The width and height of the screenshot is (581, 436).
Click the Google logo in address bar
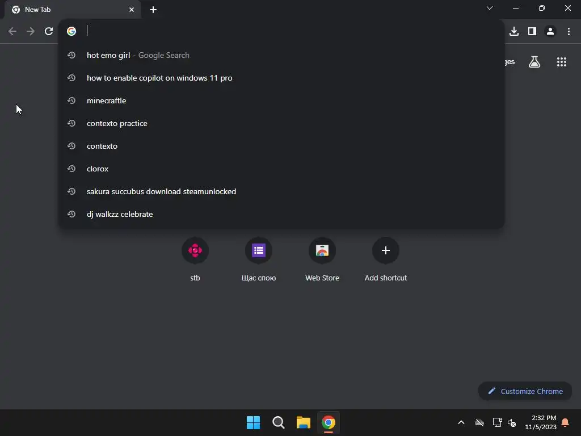[71, 31]
